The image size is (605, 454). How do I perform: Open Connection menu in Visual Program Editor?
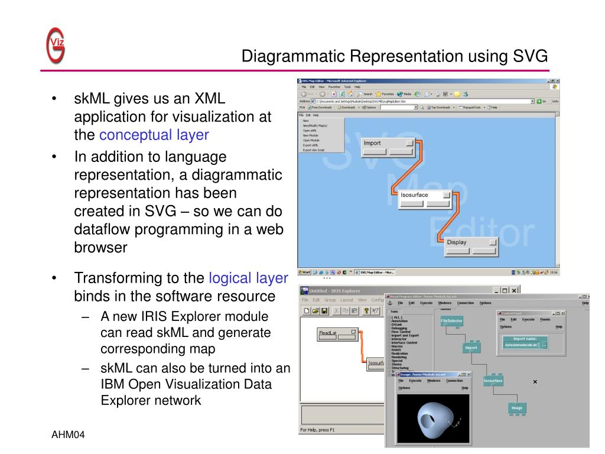pos(466,303)
